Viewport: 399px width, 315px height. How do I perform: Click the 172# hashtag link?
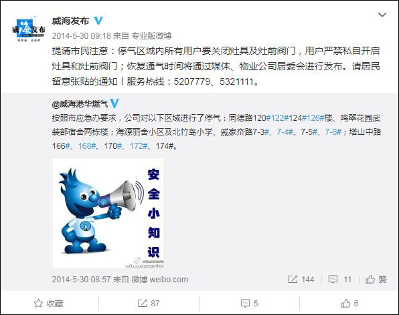tap(139, 146)
